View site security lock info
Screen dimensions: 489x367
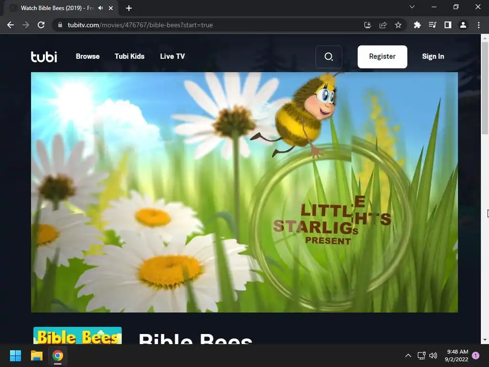click(60, 25)
